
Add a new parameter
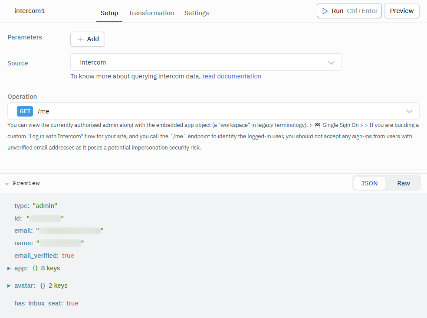(87, 39)
